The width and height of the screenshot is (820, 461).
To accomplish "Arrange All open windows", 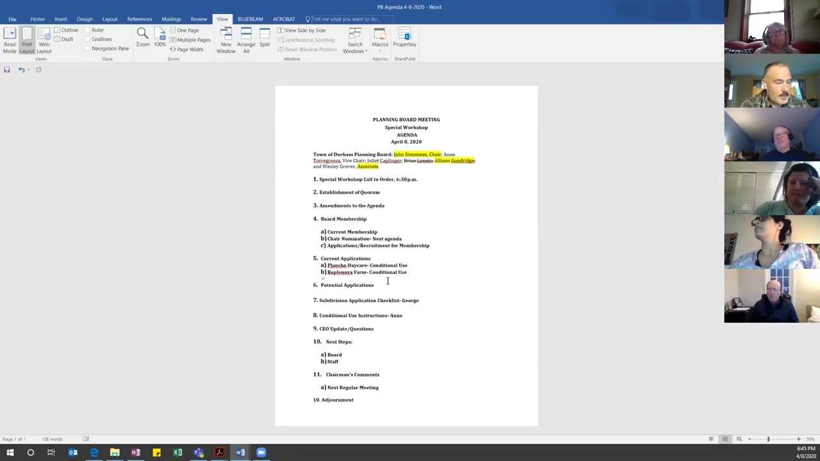I will pos(246,41).
